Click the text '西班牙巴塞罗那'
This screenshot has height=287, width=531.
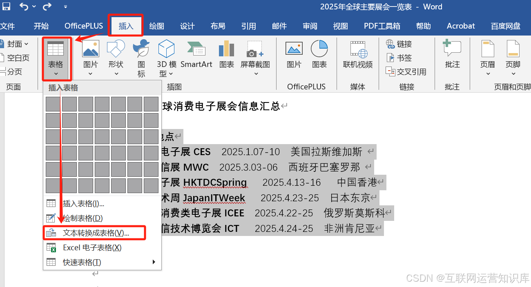(x=324, y=167)
